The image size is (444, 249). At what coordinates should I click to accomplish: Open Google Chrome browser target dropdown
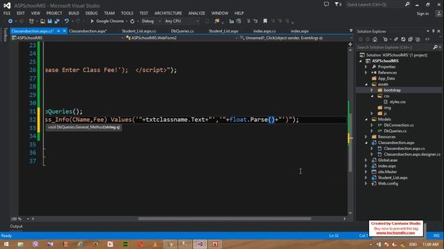tap(126, 21)
